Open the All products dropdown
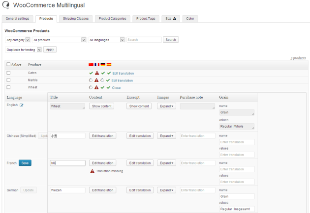310x213 pixels. pos(59,40)
